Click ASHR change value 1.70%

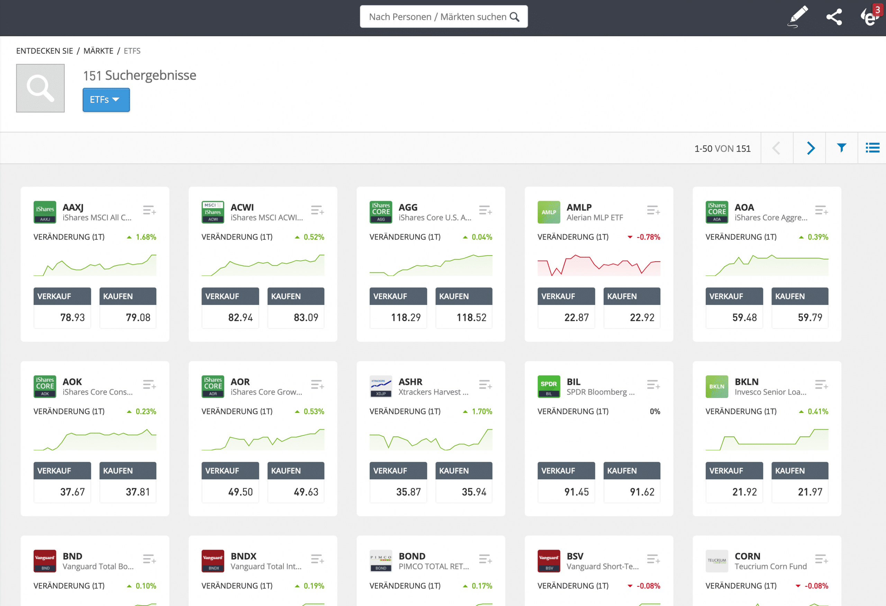coord(482,411)
